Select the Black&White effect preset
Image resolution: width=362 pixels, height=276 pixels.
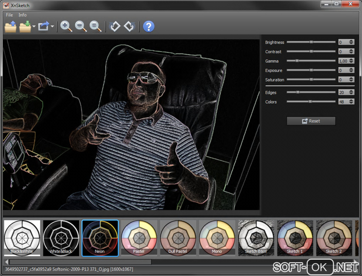pos(22,238)
